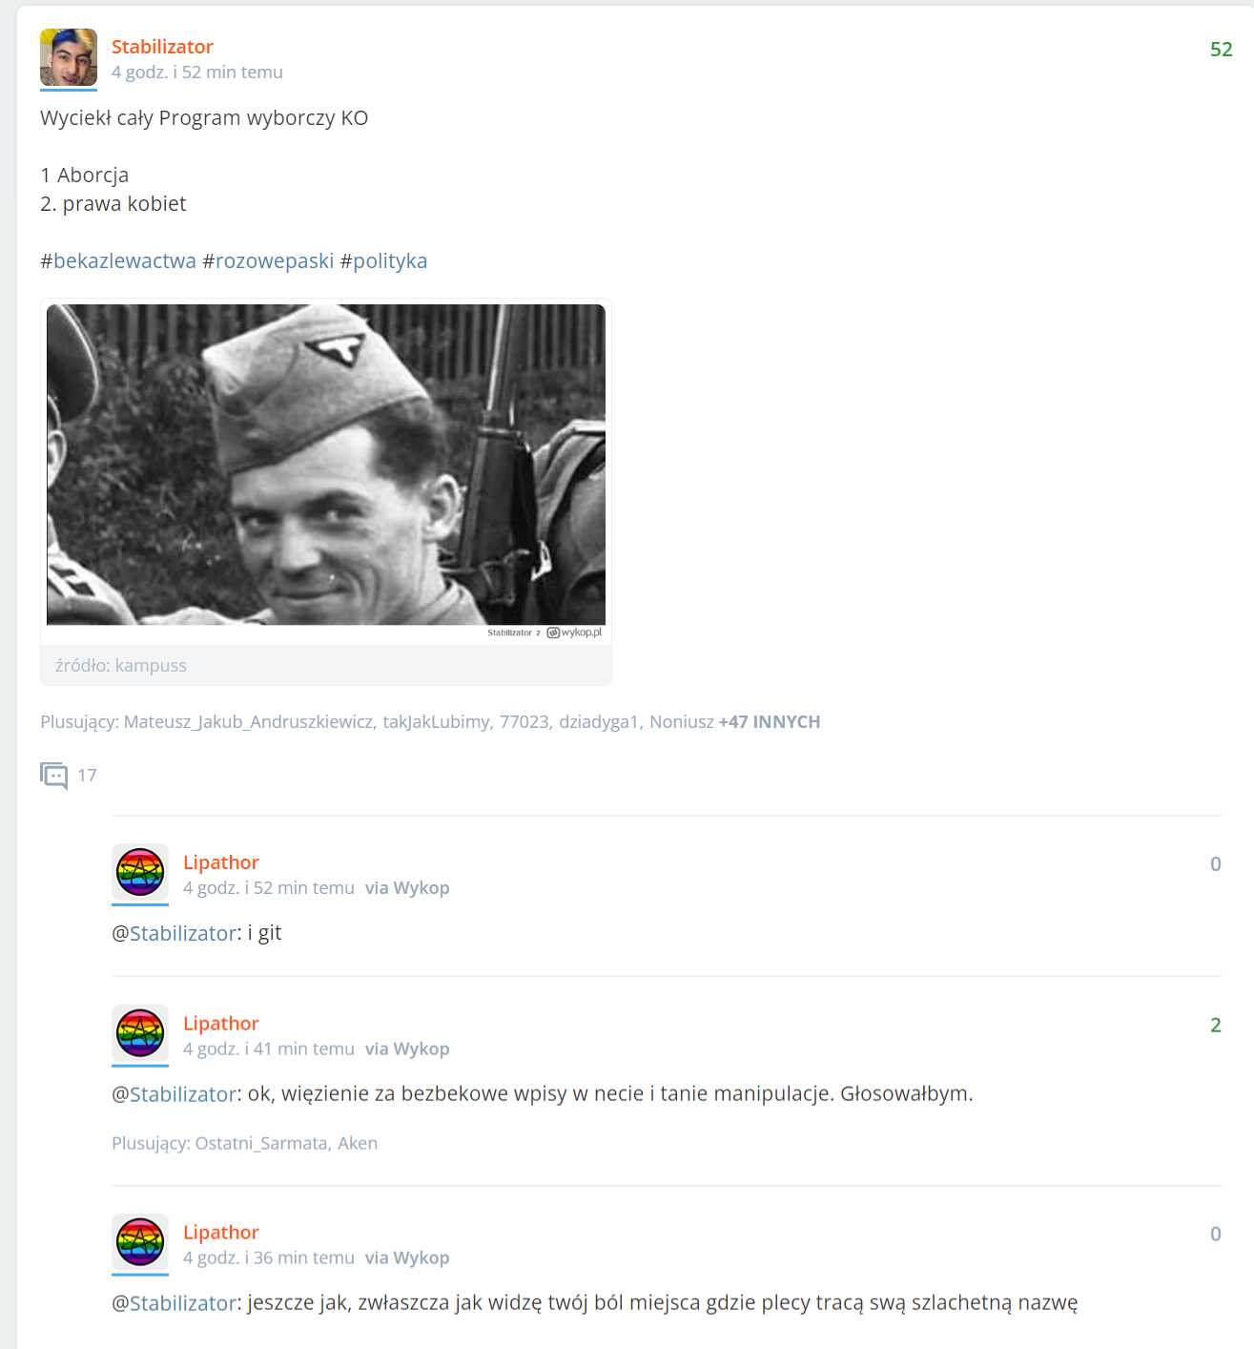Open the post timestamp '4 godz. i 52 min temu'
This screenshot has height=1349, width=1254.
pos(197,73)
